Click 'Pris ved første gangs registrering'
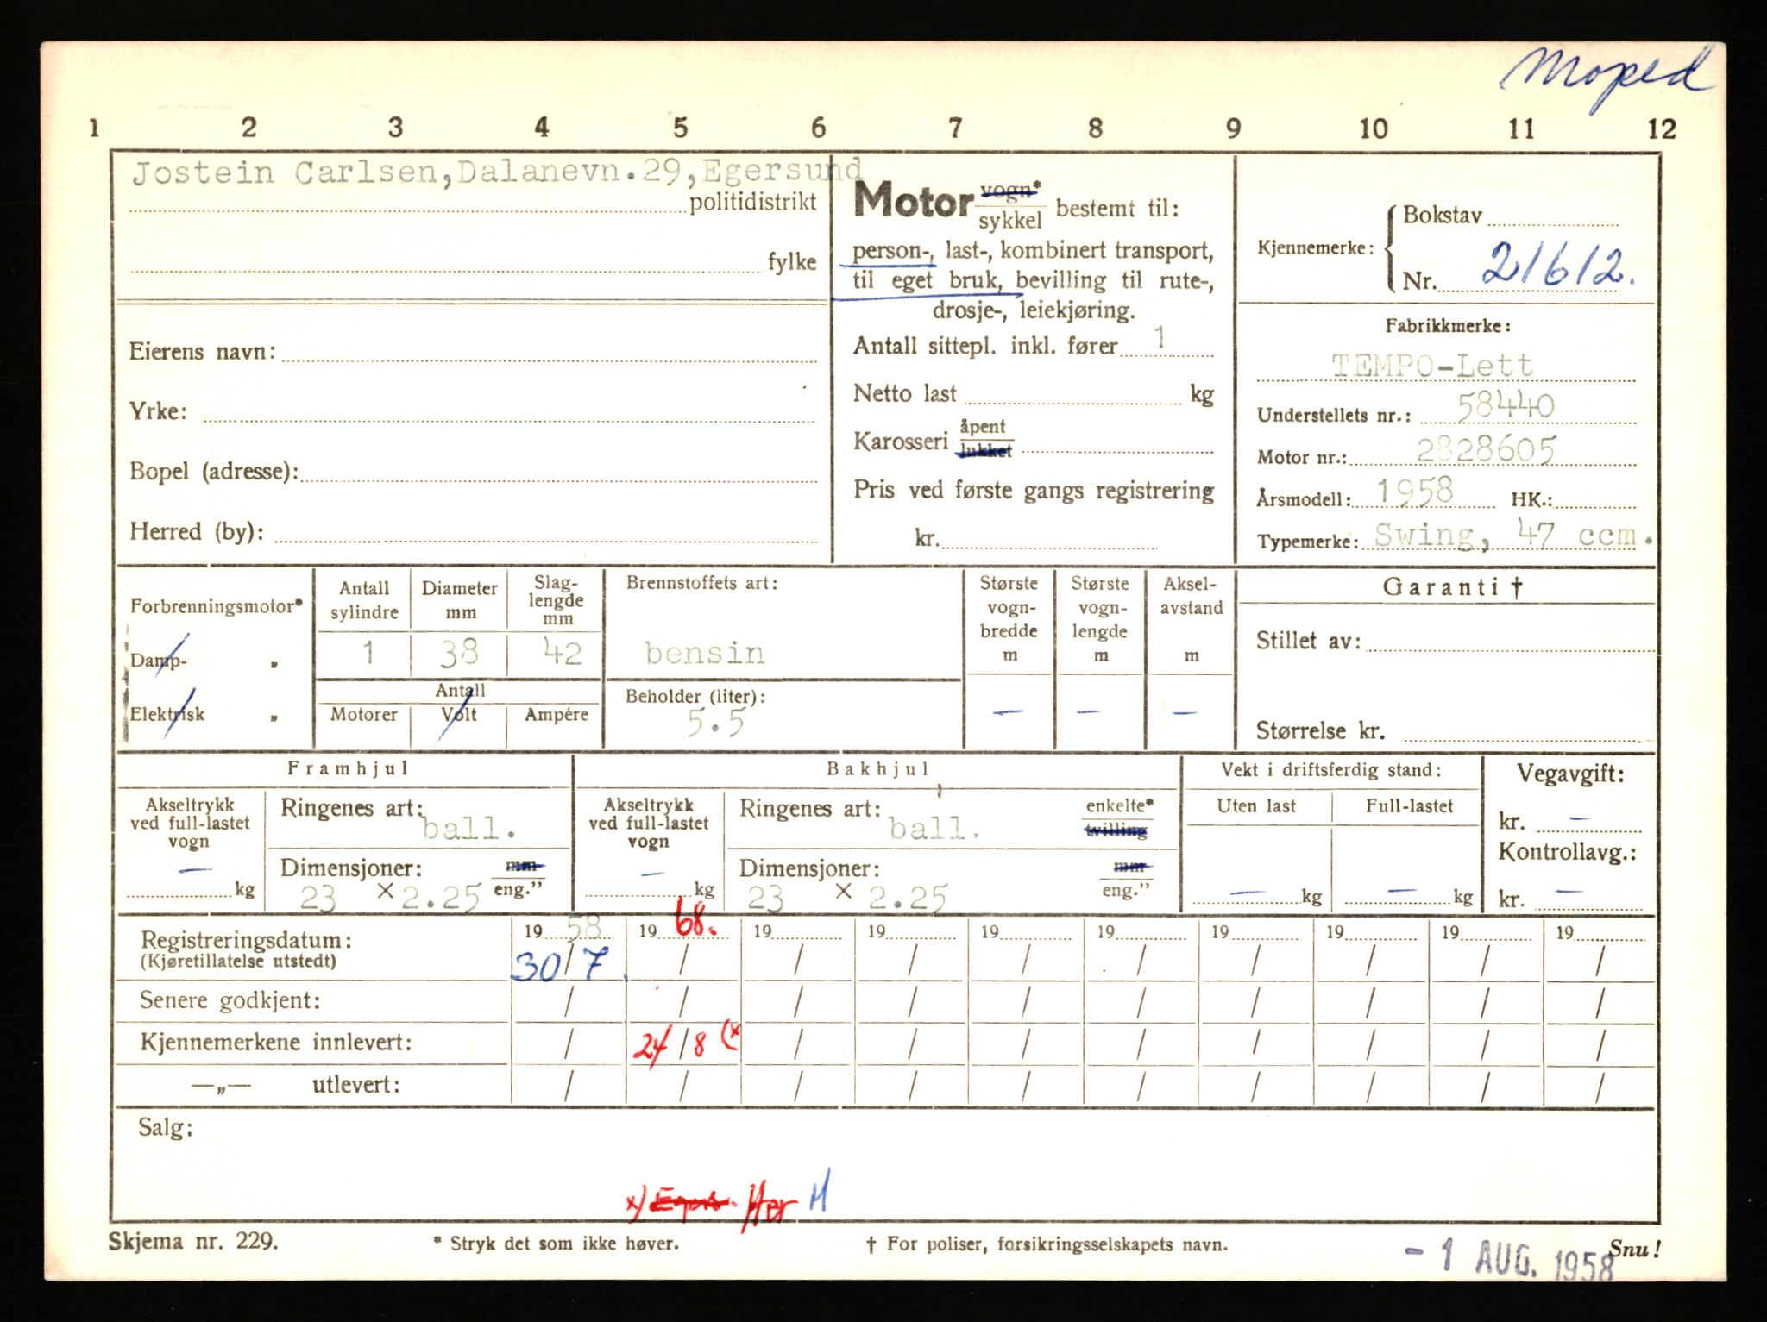Viewport: 1767px width, 1322px height. click(x=1034, y=491)
